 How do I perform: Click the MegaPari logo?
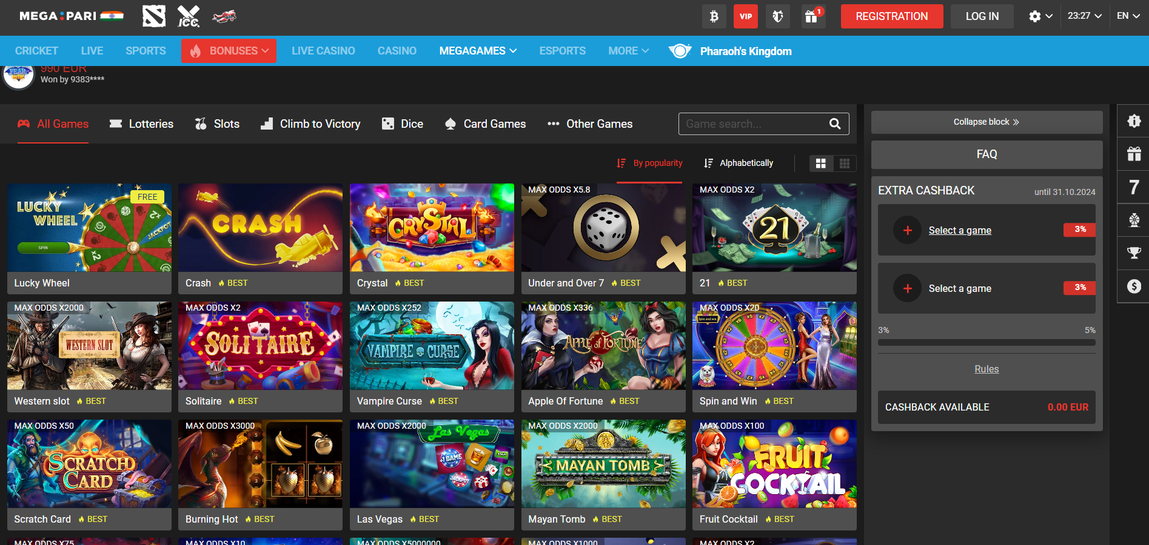(71, 16)
